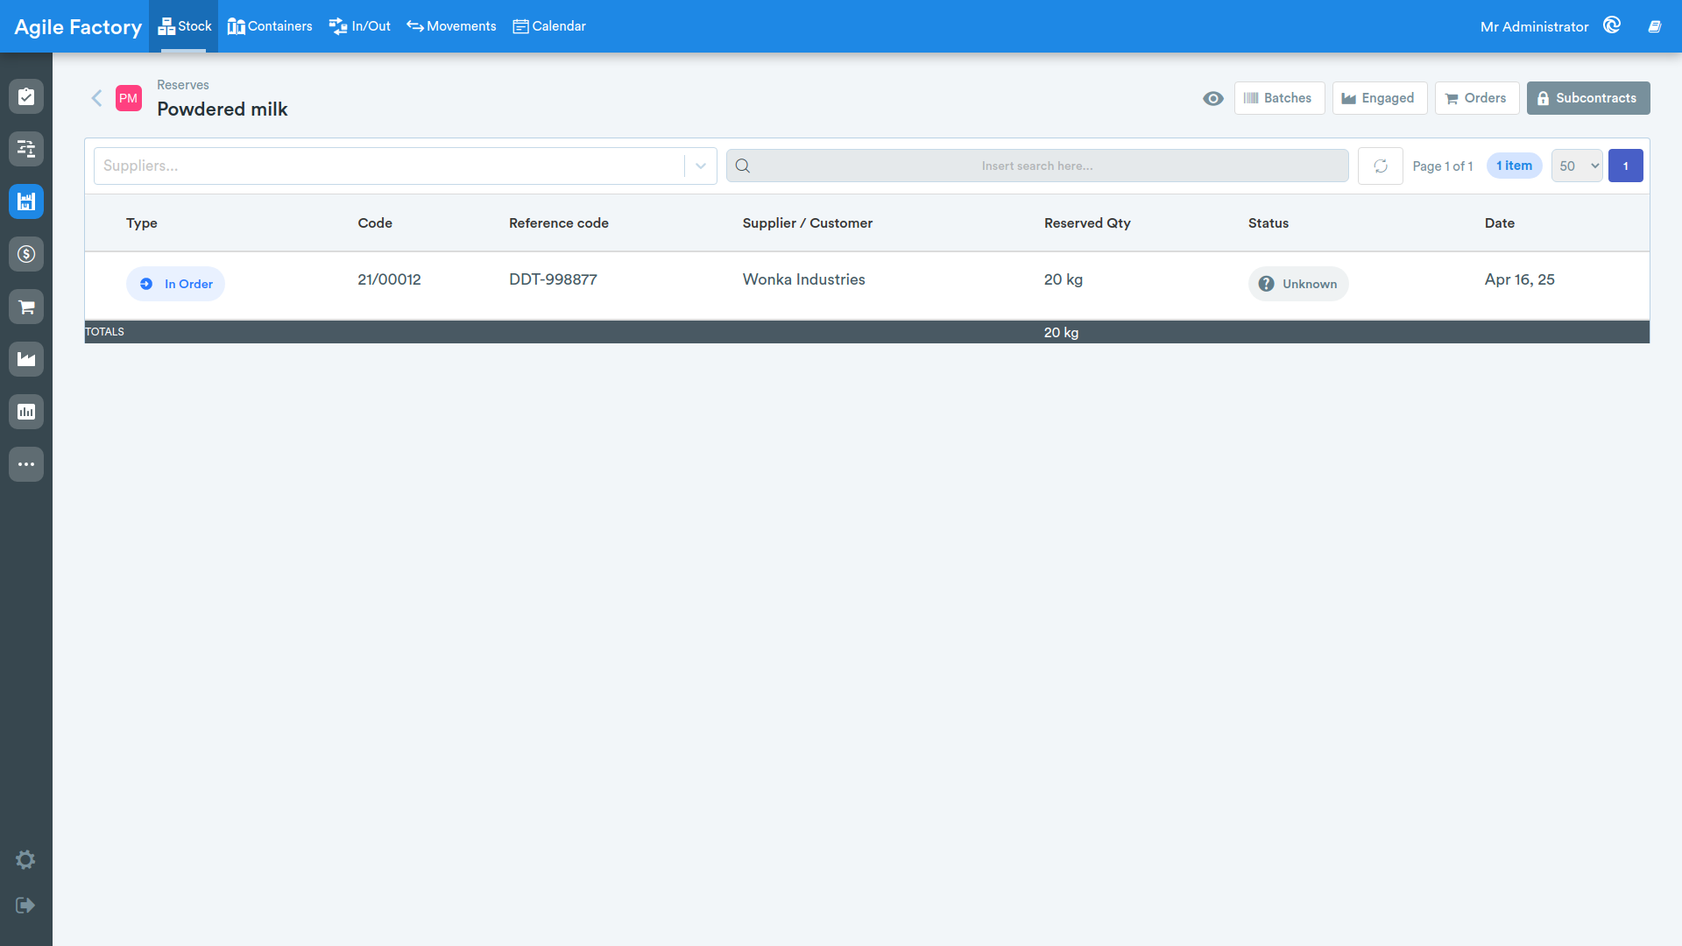The height and width of the screenshot is (946, 1682).
Task: Open the factory production sidebar icon
Action: (x=26, y=359)
